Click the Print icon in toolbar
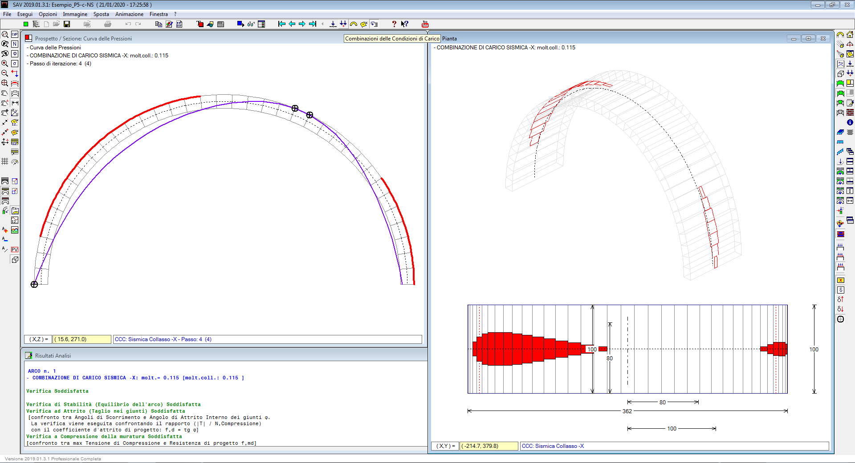Viewport: 855px width, 463px height. pos(107,24)
